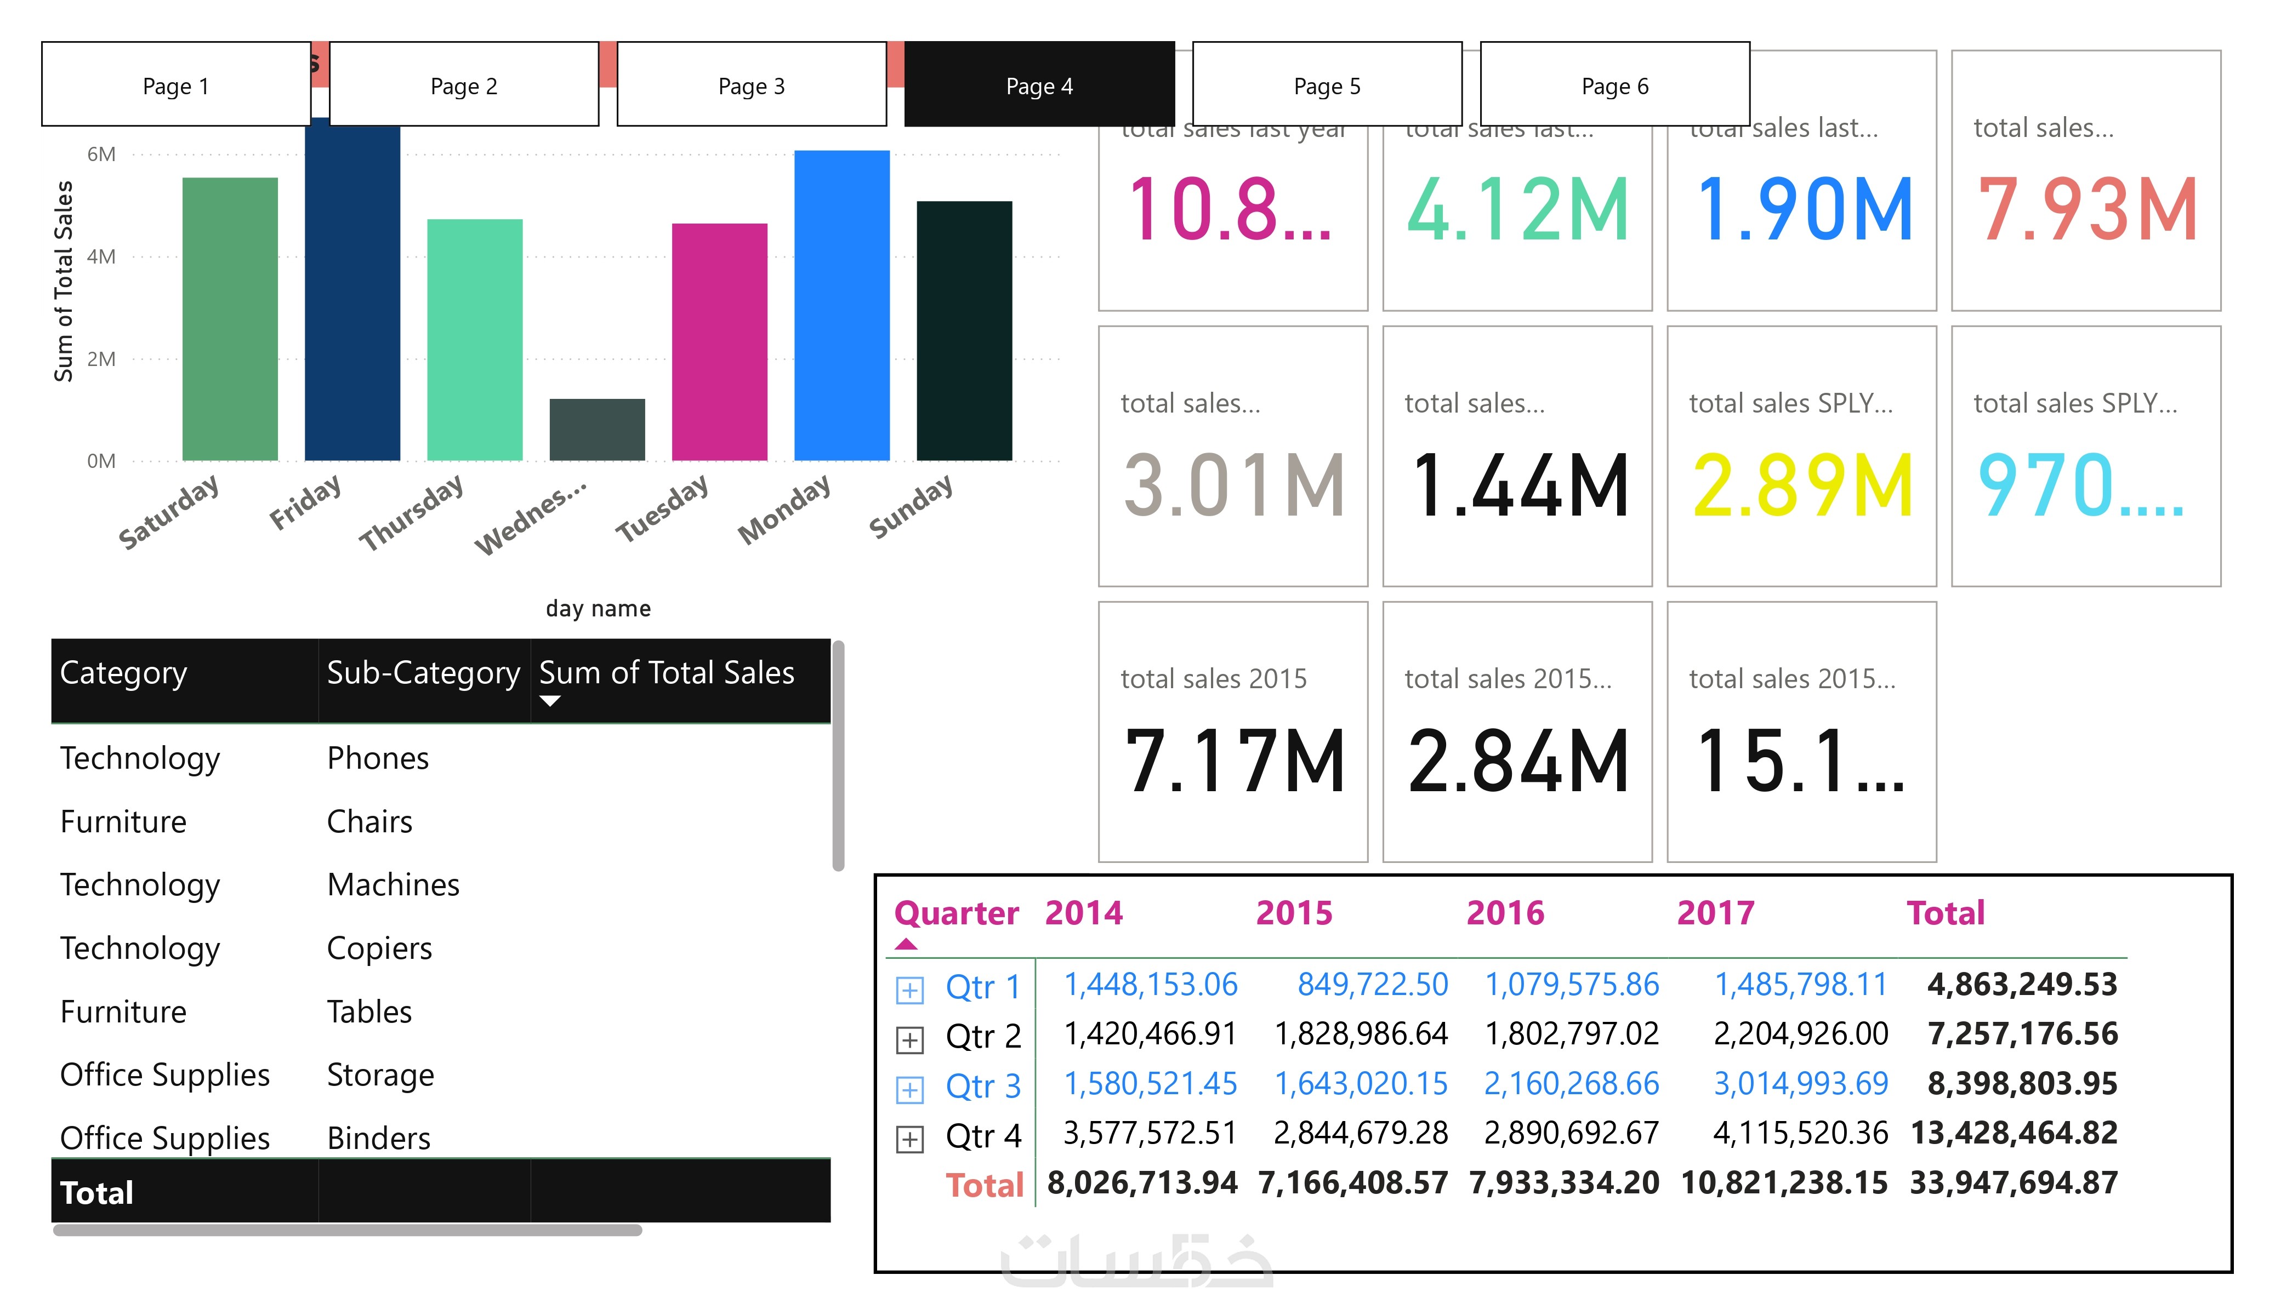Expand the Qtr 4 row
This screenshot has width=2275, height=1315.
(909, 1139)
